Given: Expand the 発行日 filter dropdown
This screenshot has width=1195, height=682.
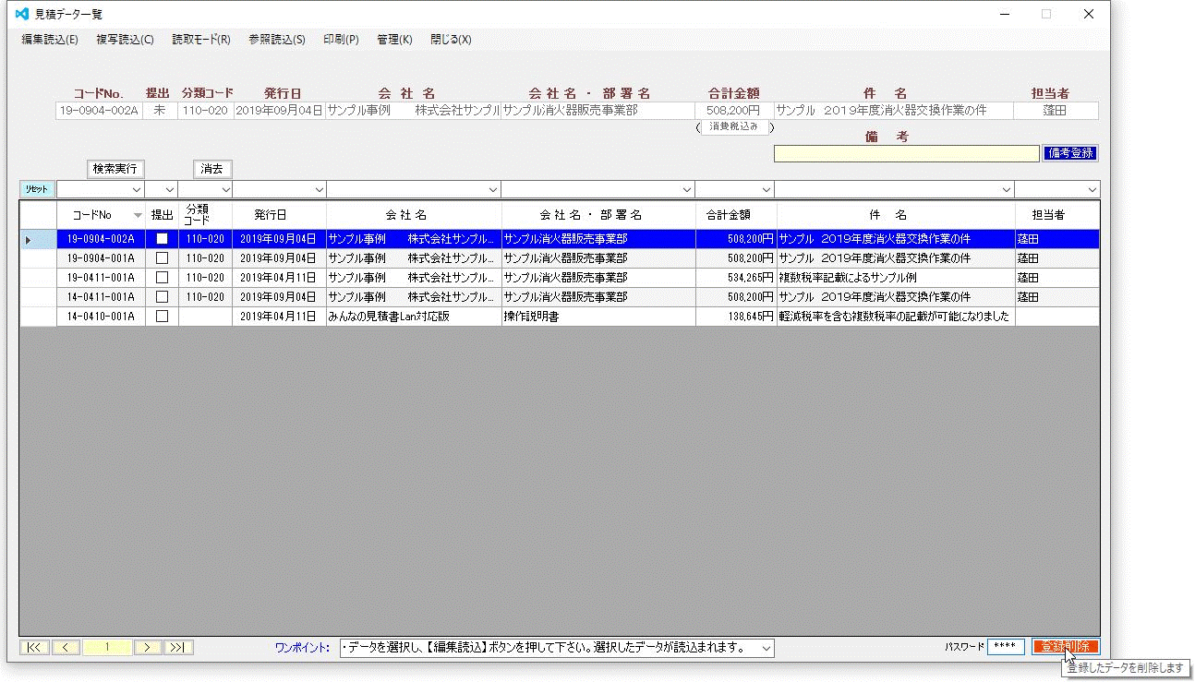Looking at the screenshot, I should pos(318,190).
